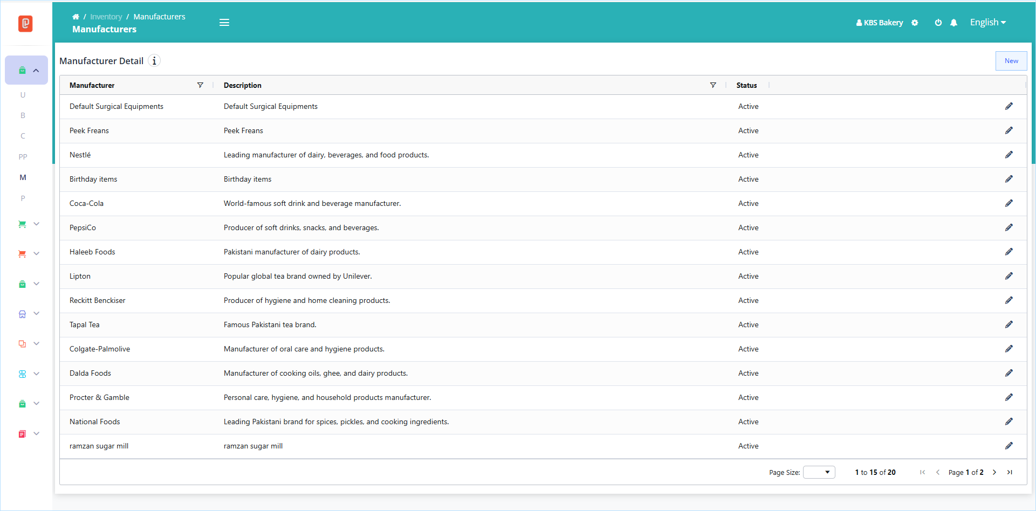Open the Manufacturer column filter
This screenshot has width=1036, height=511.
tap(200, 85)
